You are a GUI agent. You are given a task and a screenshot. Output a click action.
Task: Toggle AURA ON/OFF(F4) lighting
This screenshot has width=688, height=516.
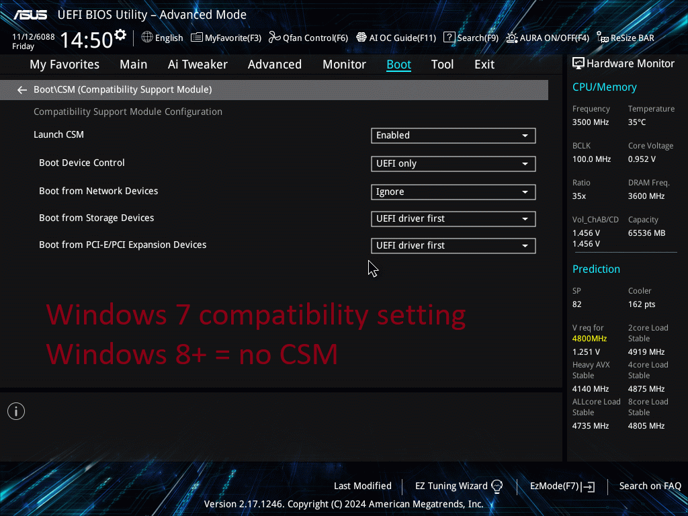tap(512, 38)
